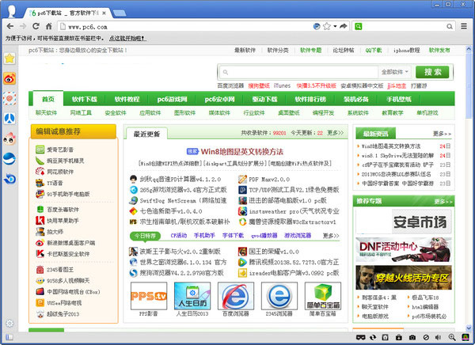Click the 更多 link in 最新资讯 panel
Image resolution: width=475 pixels, height=345 pixels.
[x=442, y=134]
